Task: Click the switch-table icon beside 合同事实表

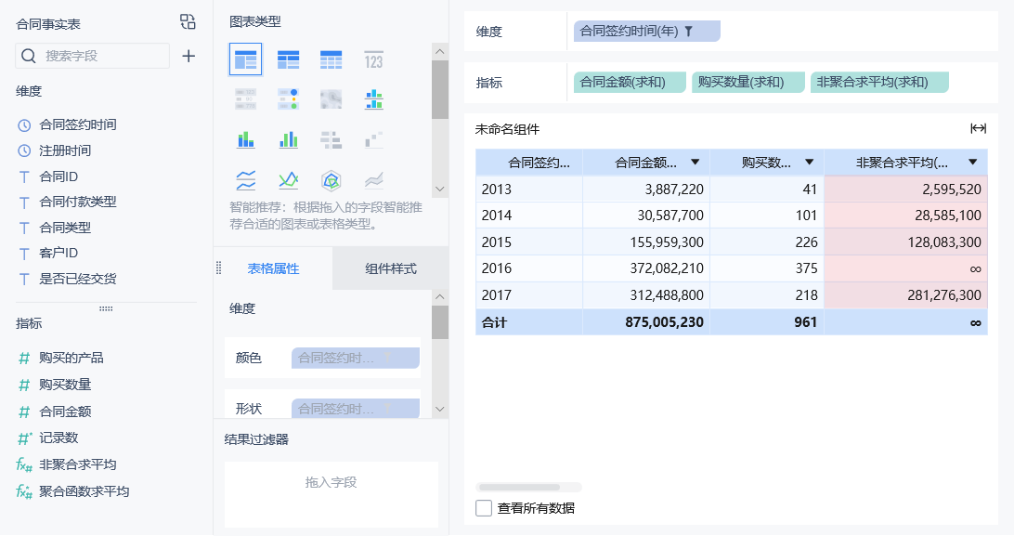Action: coord(188,22)
